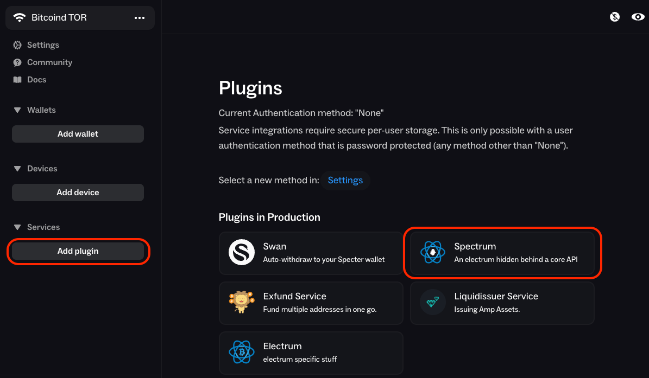Open the Bitcoind TOR options menu

(x=140, y=17)
